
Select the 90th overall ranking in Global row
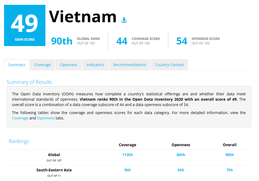click(229, 155)
